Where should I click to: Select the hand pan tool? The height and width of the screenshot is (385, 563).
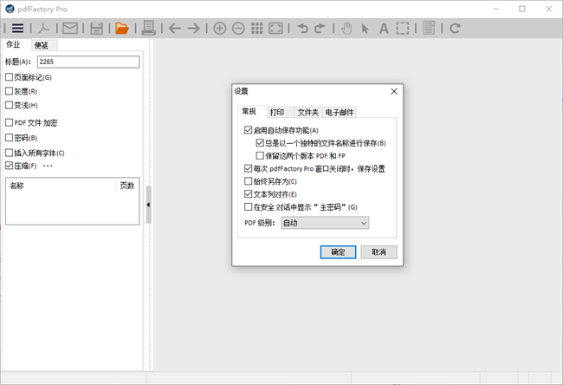pos(346,28)
